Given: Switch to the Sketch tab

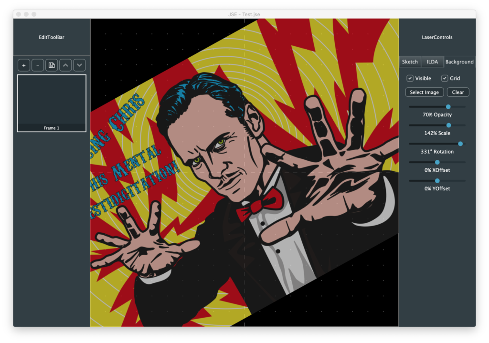Looking at the screenshot, I should 410,62.
